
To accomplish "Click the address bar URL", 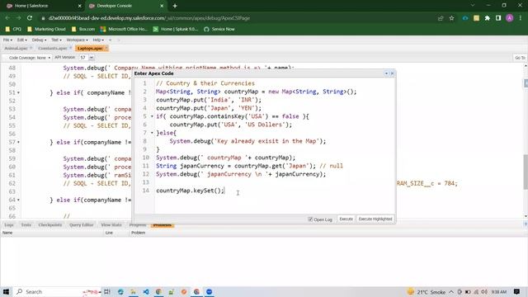I will (149, 18).
